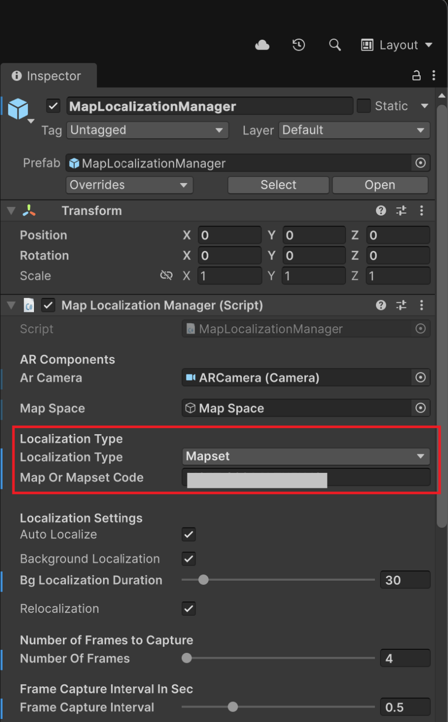This screenshot has height=722, width=448.
Task: Click the Number Of Frames slider handle
Action: point(187,658)
